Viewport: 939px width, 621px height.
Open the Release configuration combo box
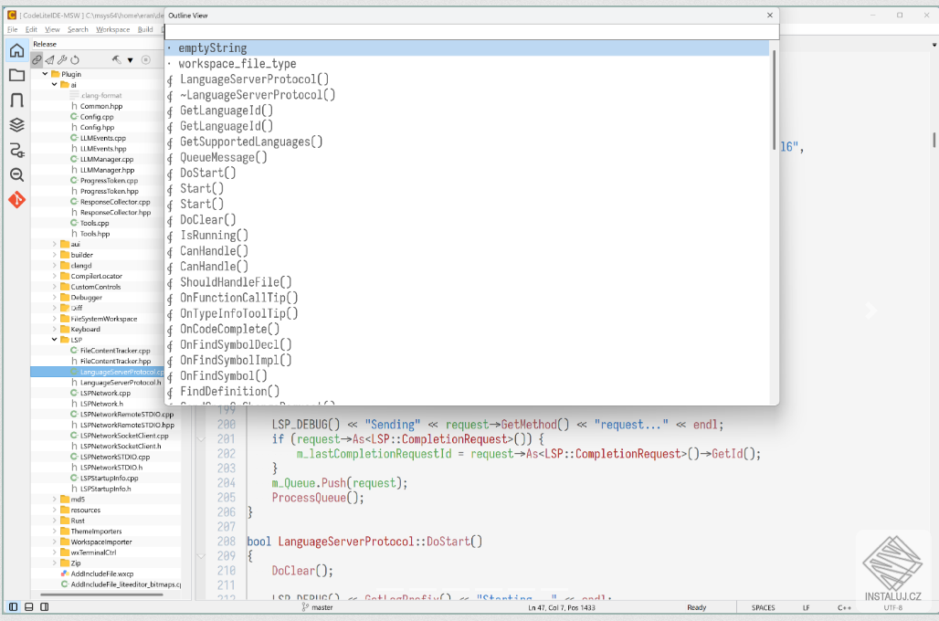(x=97, y=44)
